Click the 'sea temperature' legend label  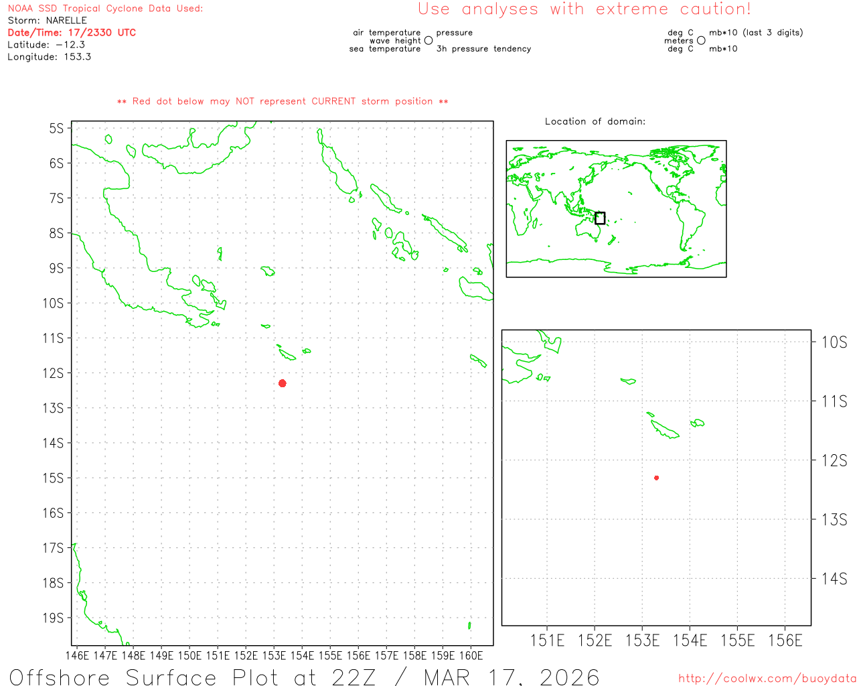pos(385,49)
